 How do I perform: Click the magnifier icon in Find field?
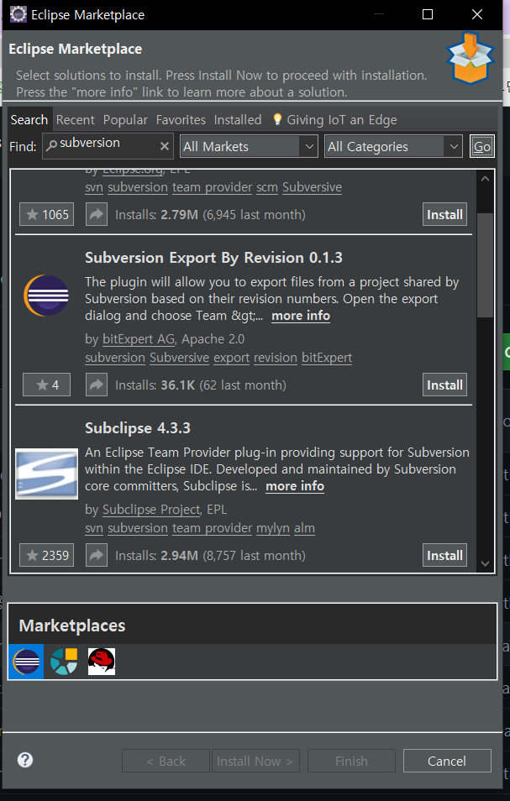coord(51,145)
